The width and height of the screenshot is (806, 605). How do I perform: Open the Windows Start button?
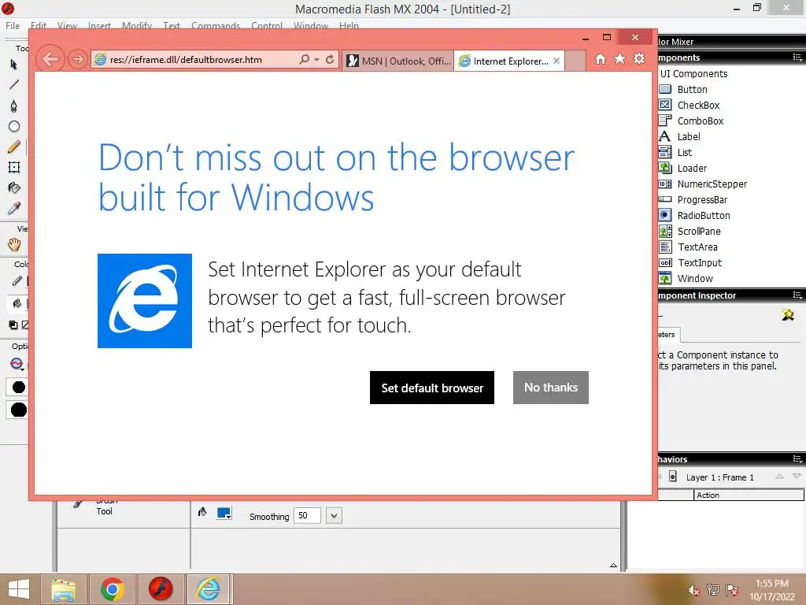pos(19,589)
